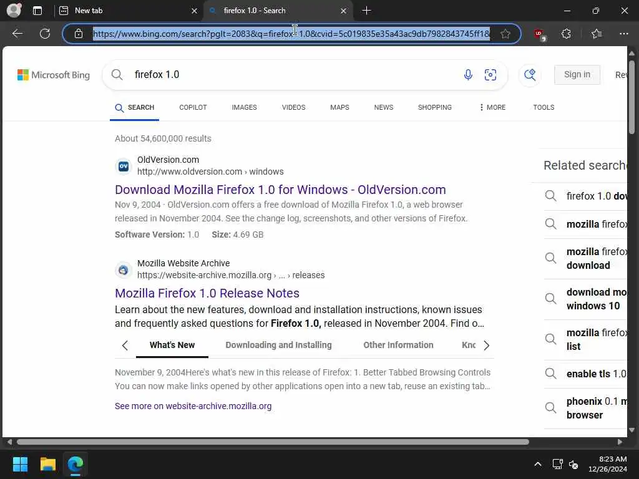Open Bing chat search icon button
This screenshot has height=479, width=639.
530,75
